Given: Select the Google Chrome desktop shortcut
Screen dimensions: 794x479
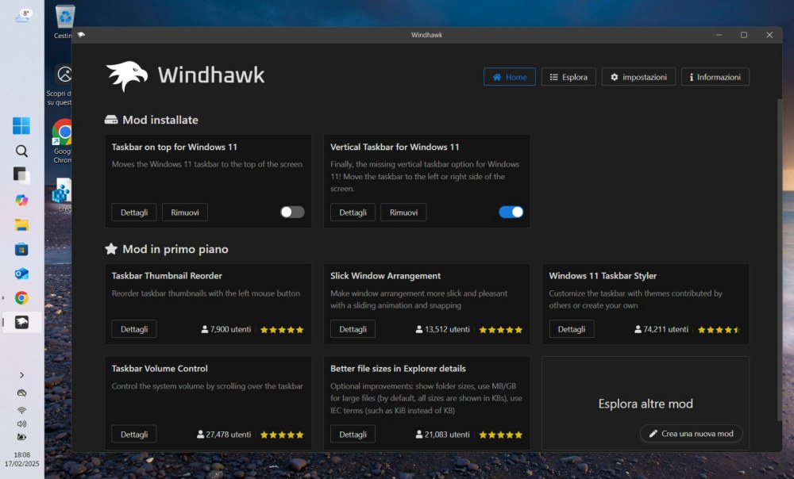Looking at the screenshot, I should point(63,141).
